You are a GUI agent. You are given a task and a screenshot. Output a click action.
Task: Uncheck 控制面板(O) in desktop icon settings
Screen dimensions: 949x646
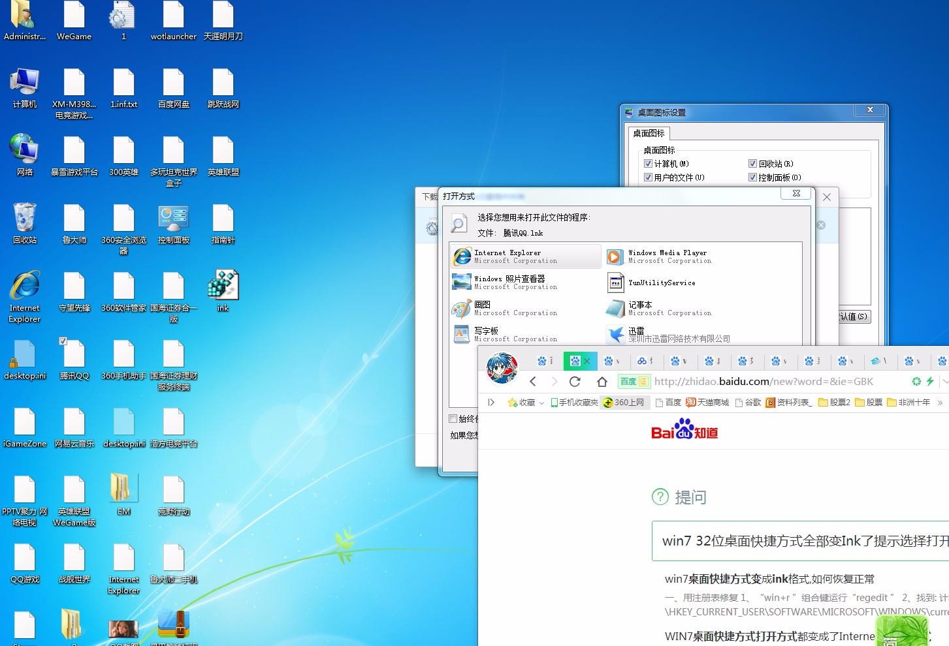(x=752, y=177)
